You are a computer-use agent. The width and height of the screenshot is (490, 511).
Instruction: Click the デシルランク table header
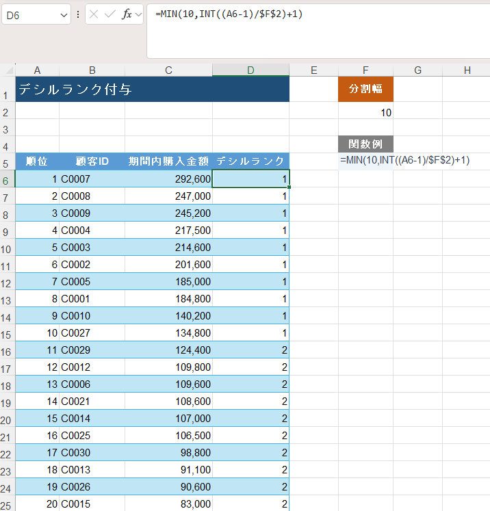(x=250, y=161)
